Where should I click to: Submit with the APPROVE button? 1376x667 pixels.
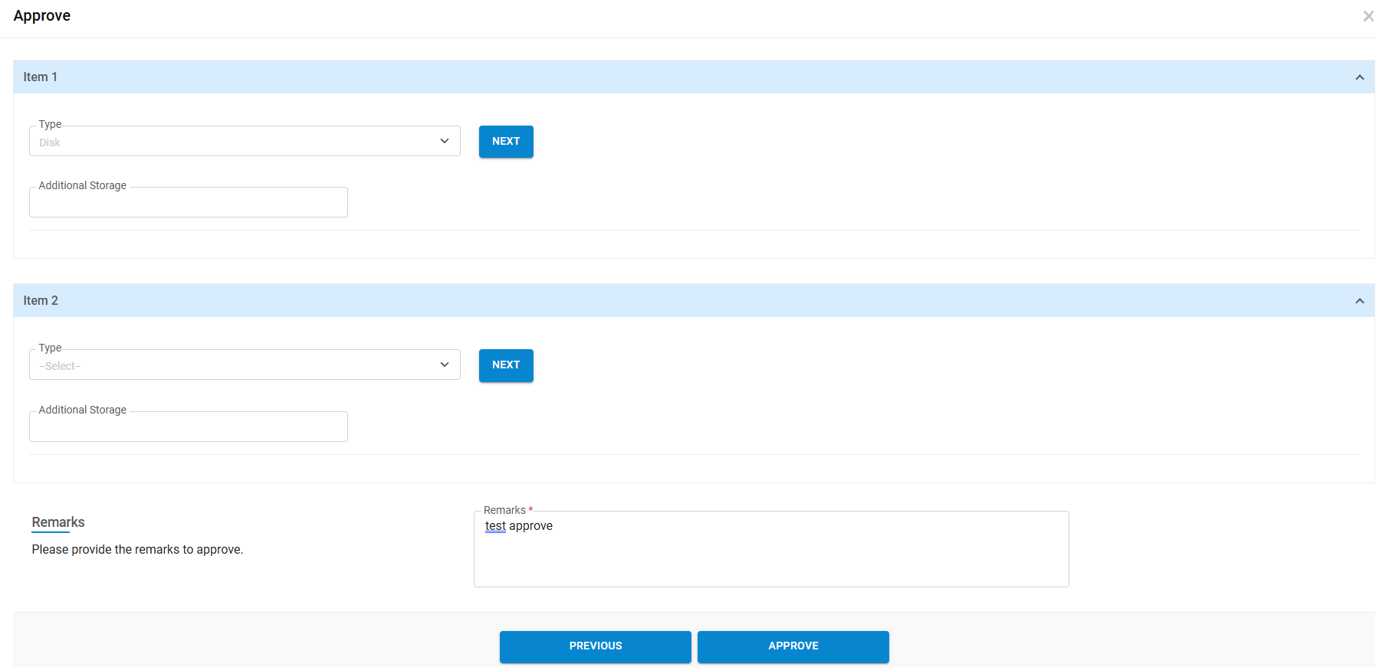793,646
